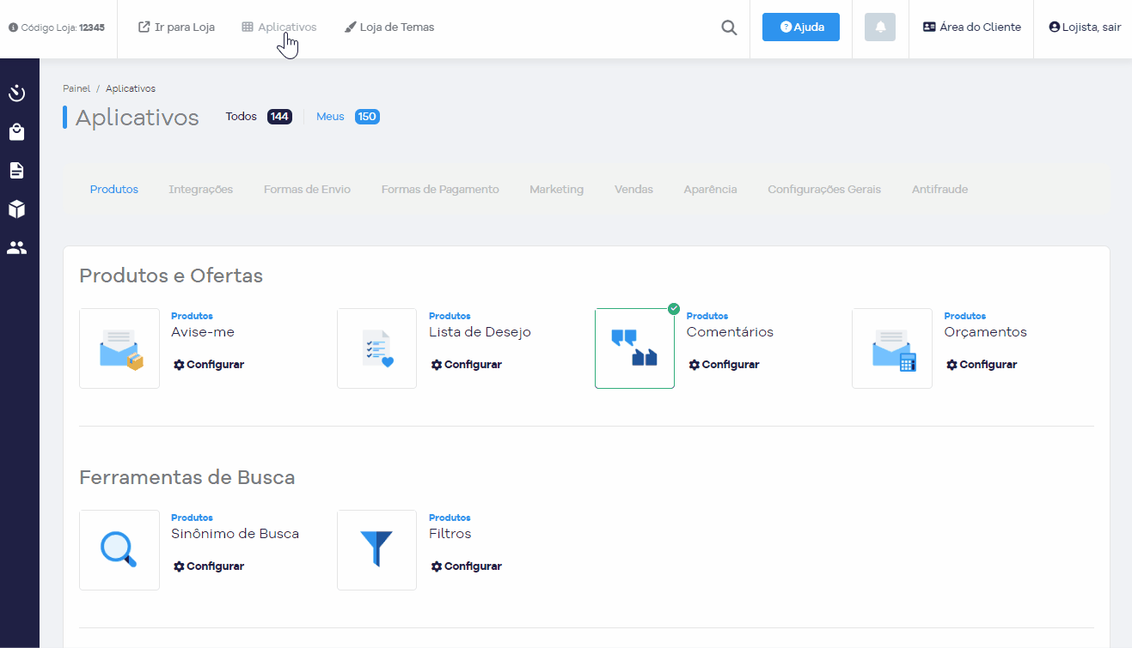Click the Ferramentas de Busca heading

[x=187, y=477]
